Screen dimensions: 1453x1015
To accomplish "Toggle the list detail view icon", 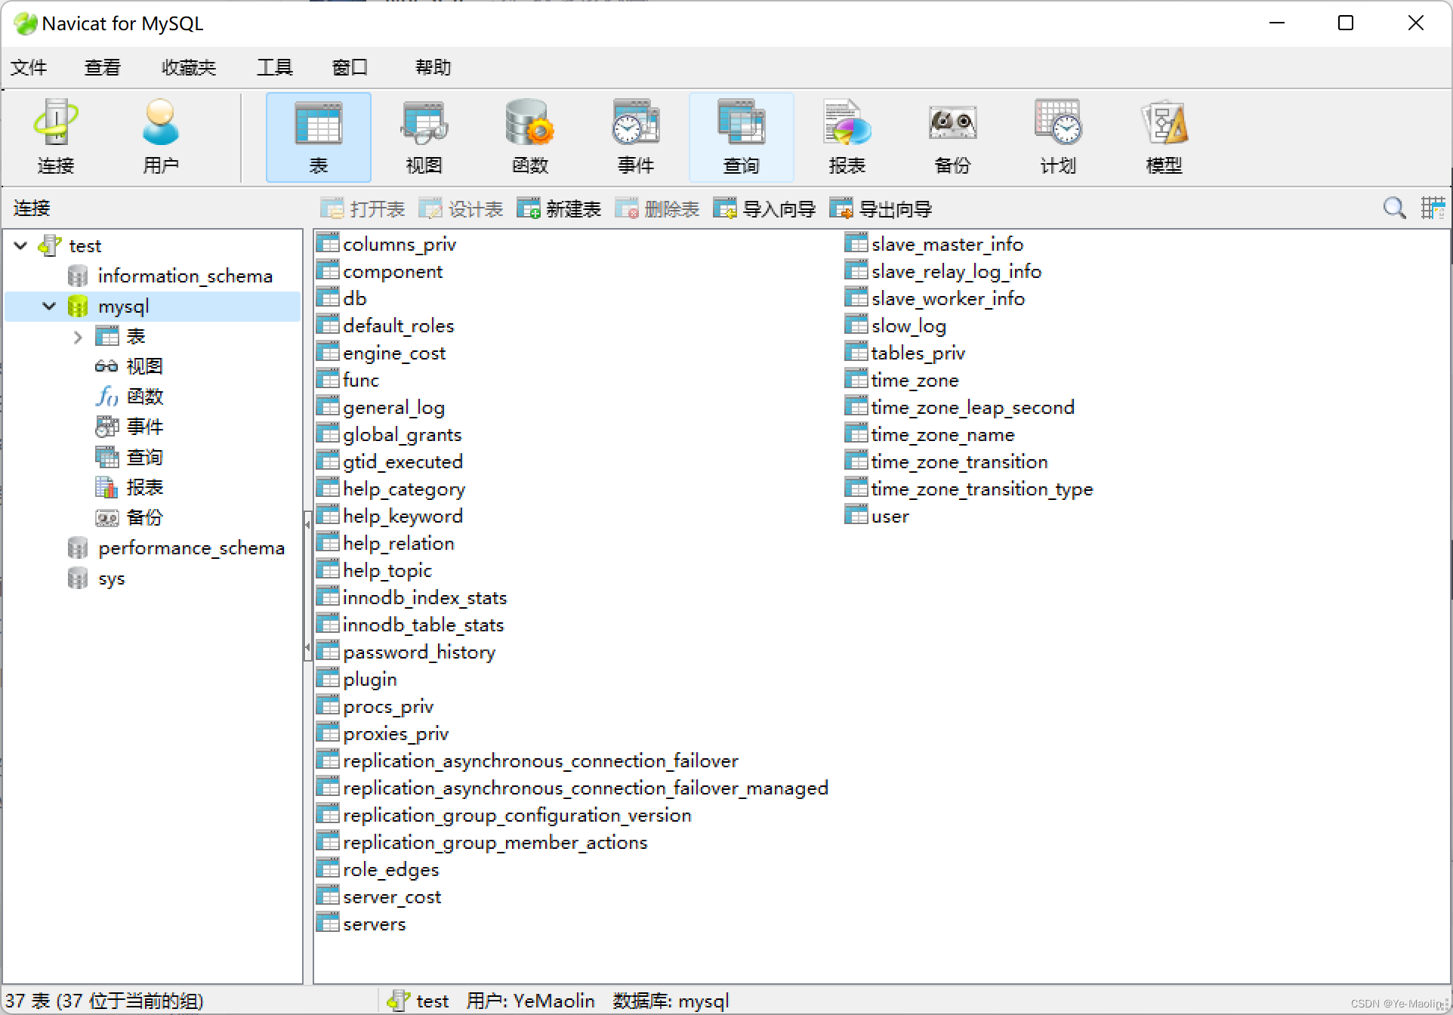I will click(x=1433, y=208).
